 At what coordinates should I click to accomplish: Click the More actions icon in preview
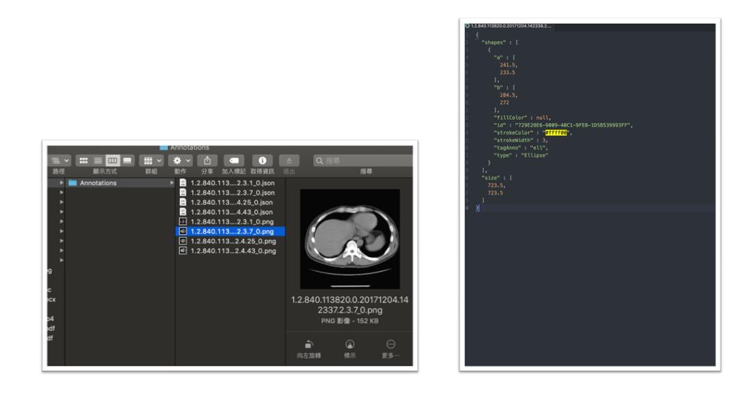[391, 345]
